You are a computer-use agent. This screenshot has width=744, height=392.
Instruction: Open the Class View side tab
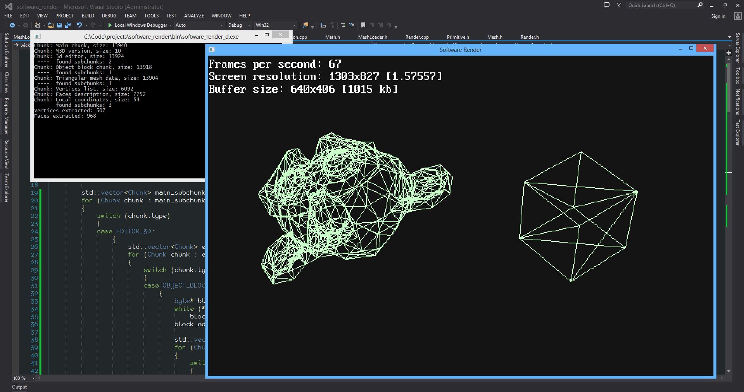pyautogui.click(x=6, y=82)
